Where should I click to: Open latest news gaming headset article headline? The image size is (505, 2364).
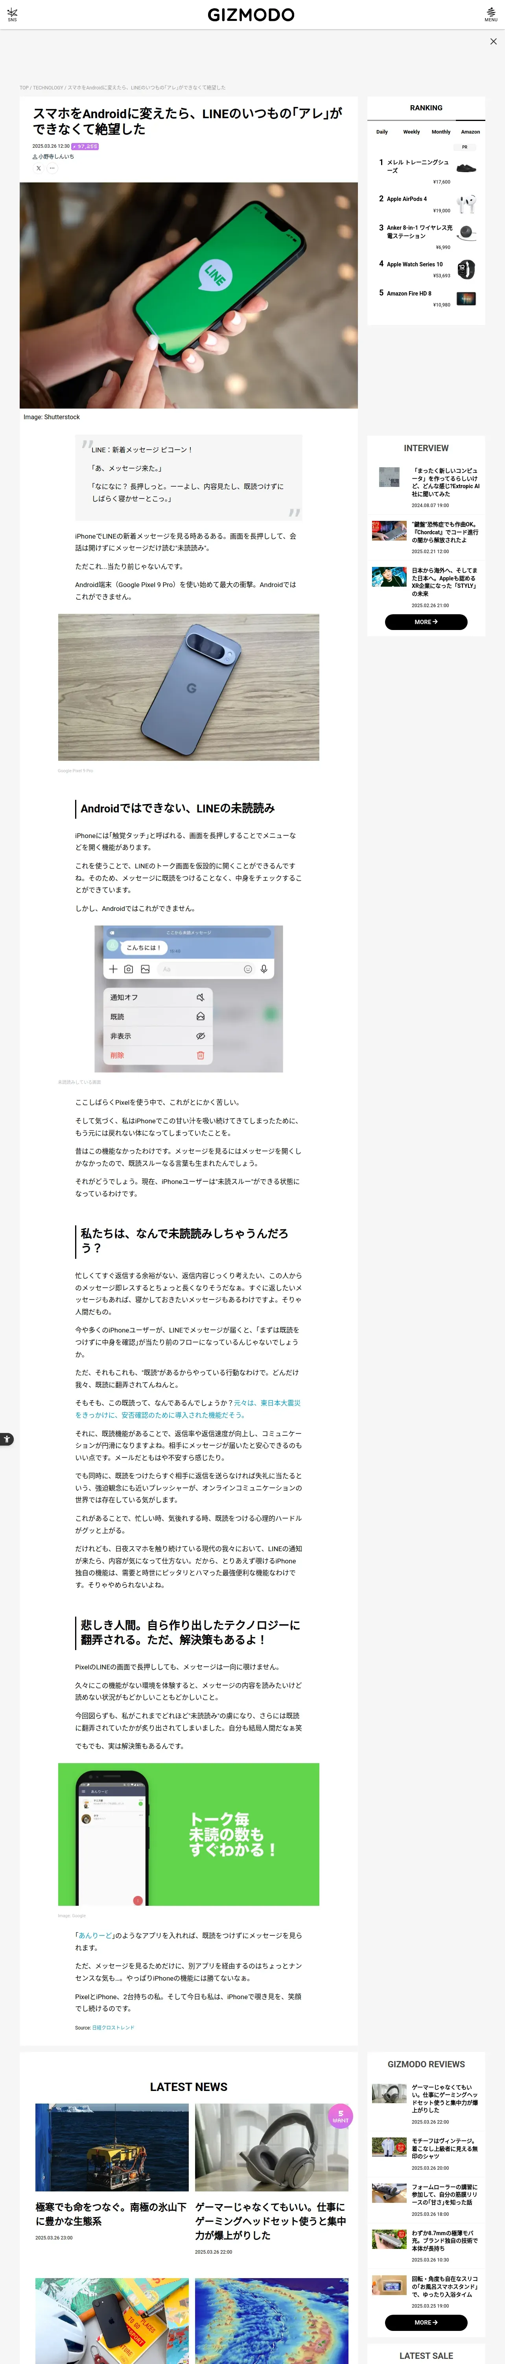tap(271, 2221)
